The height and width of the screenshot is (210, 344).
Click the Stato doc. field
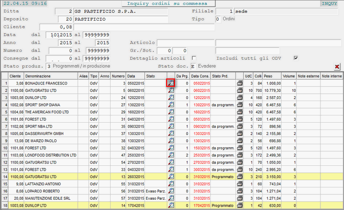pos(193,66)
